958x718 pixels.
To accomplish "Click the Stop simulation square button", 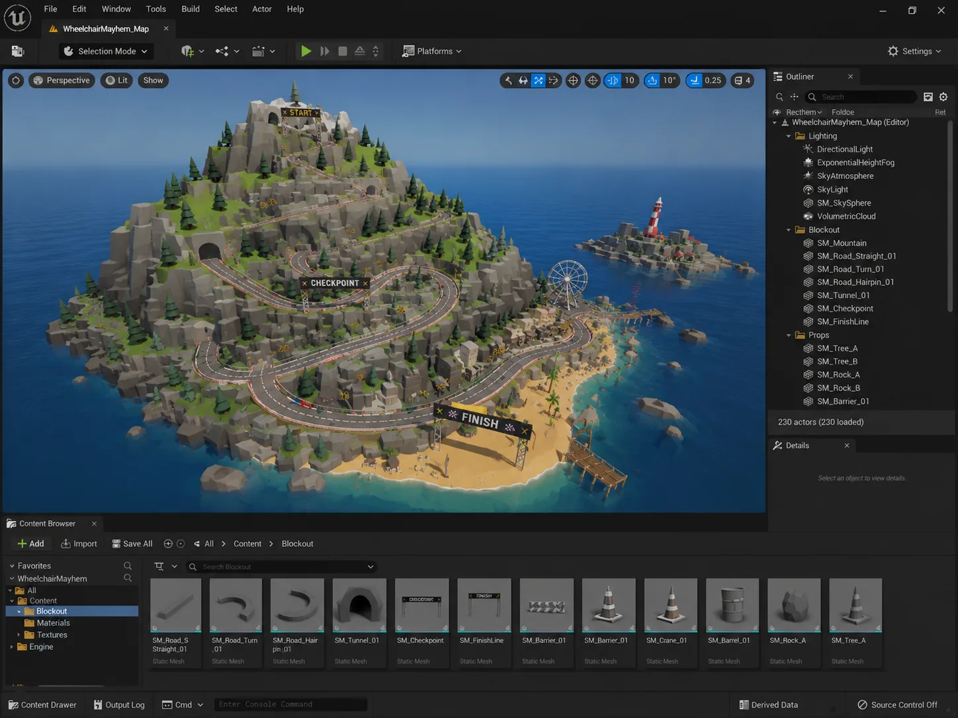I will [x=343, y=51].
